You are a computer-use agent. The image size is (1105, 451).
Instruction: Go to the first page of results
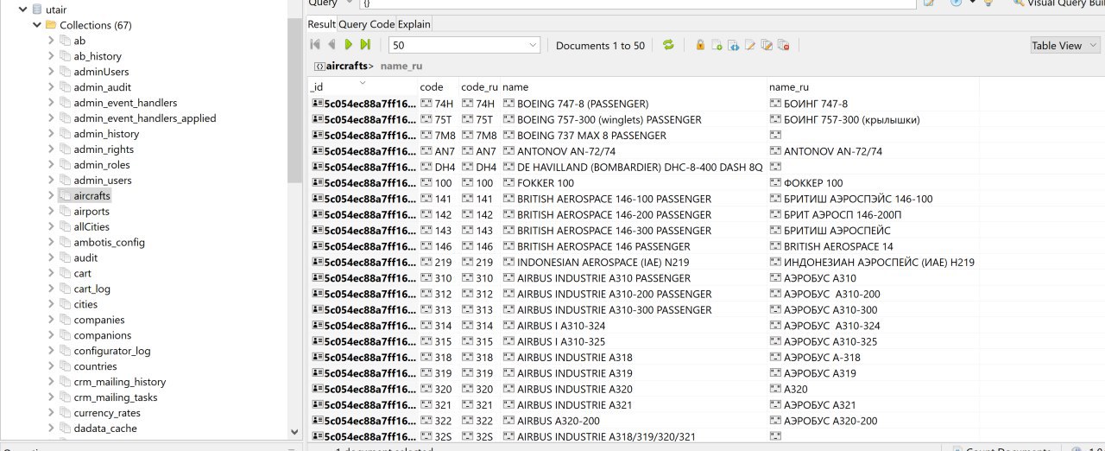(x=315, y=45)
